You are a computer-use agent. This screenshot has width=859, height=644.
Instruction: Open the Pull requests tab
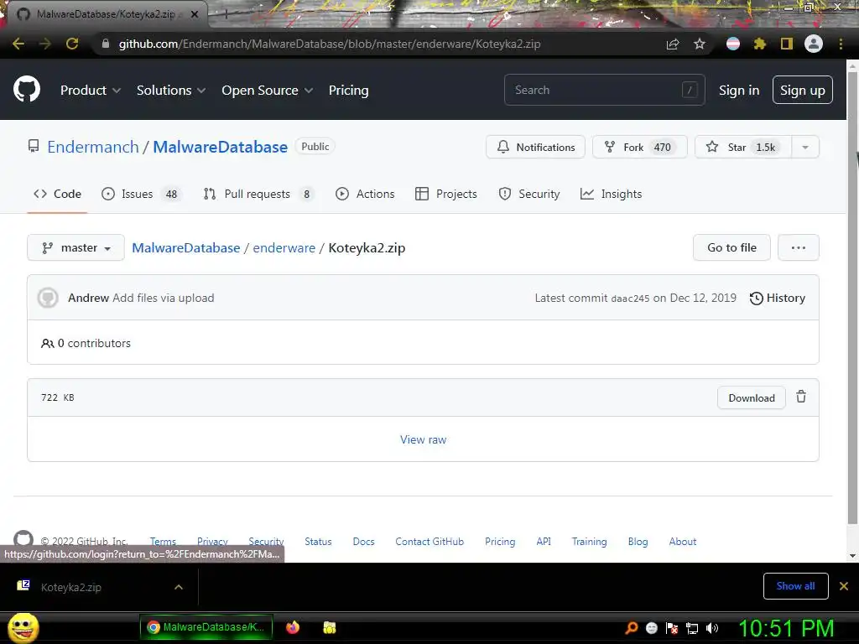pyautogui.click(x=258, y=194)
